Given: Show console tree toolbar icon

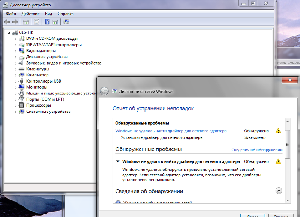Looking at the screenshot, I should [25, 22].
